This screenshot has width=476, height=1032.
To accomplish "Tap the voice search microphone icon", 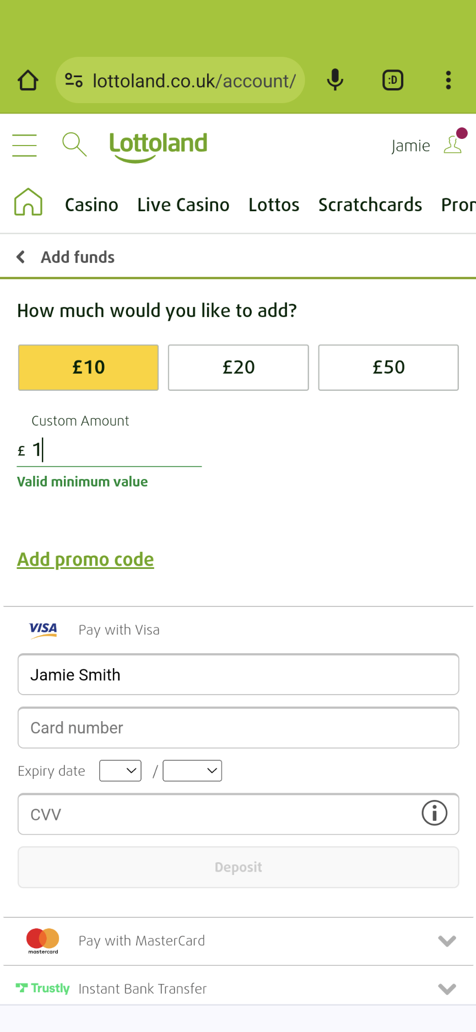I will tap(335, 80).
